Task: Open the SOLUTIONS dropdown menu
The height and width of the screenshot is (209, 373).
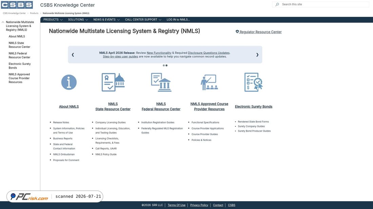Action: point(78,20)
